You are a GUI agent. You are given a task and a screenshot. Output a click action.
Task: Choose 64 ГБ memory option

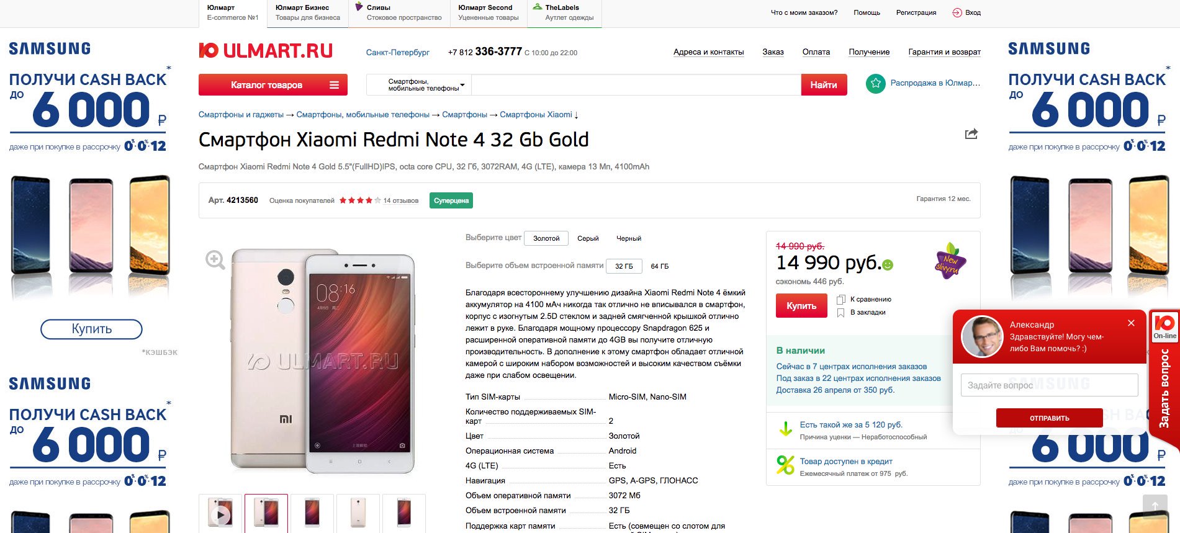(x=659, y=266)
